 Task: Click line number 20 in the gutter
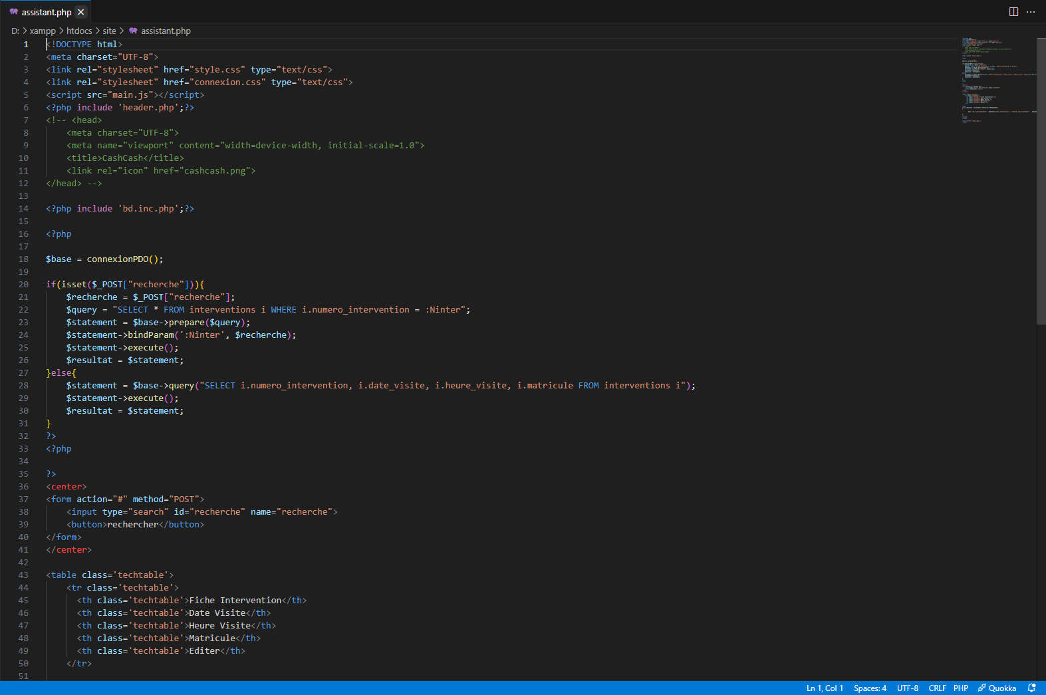point(23,284)
